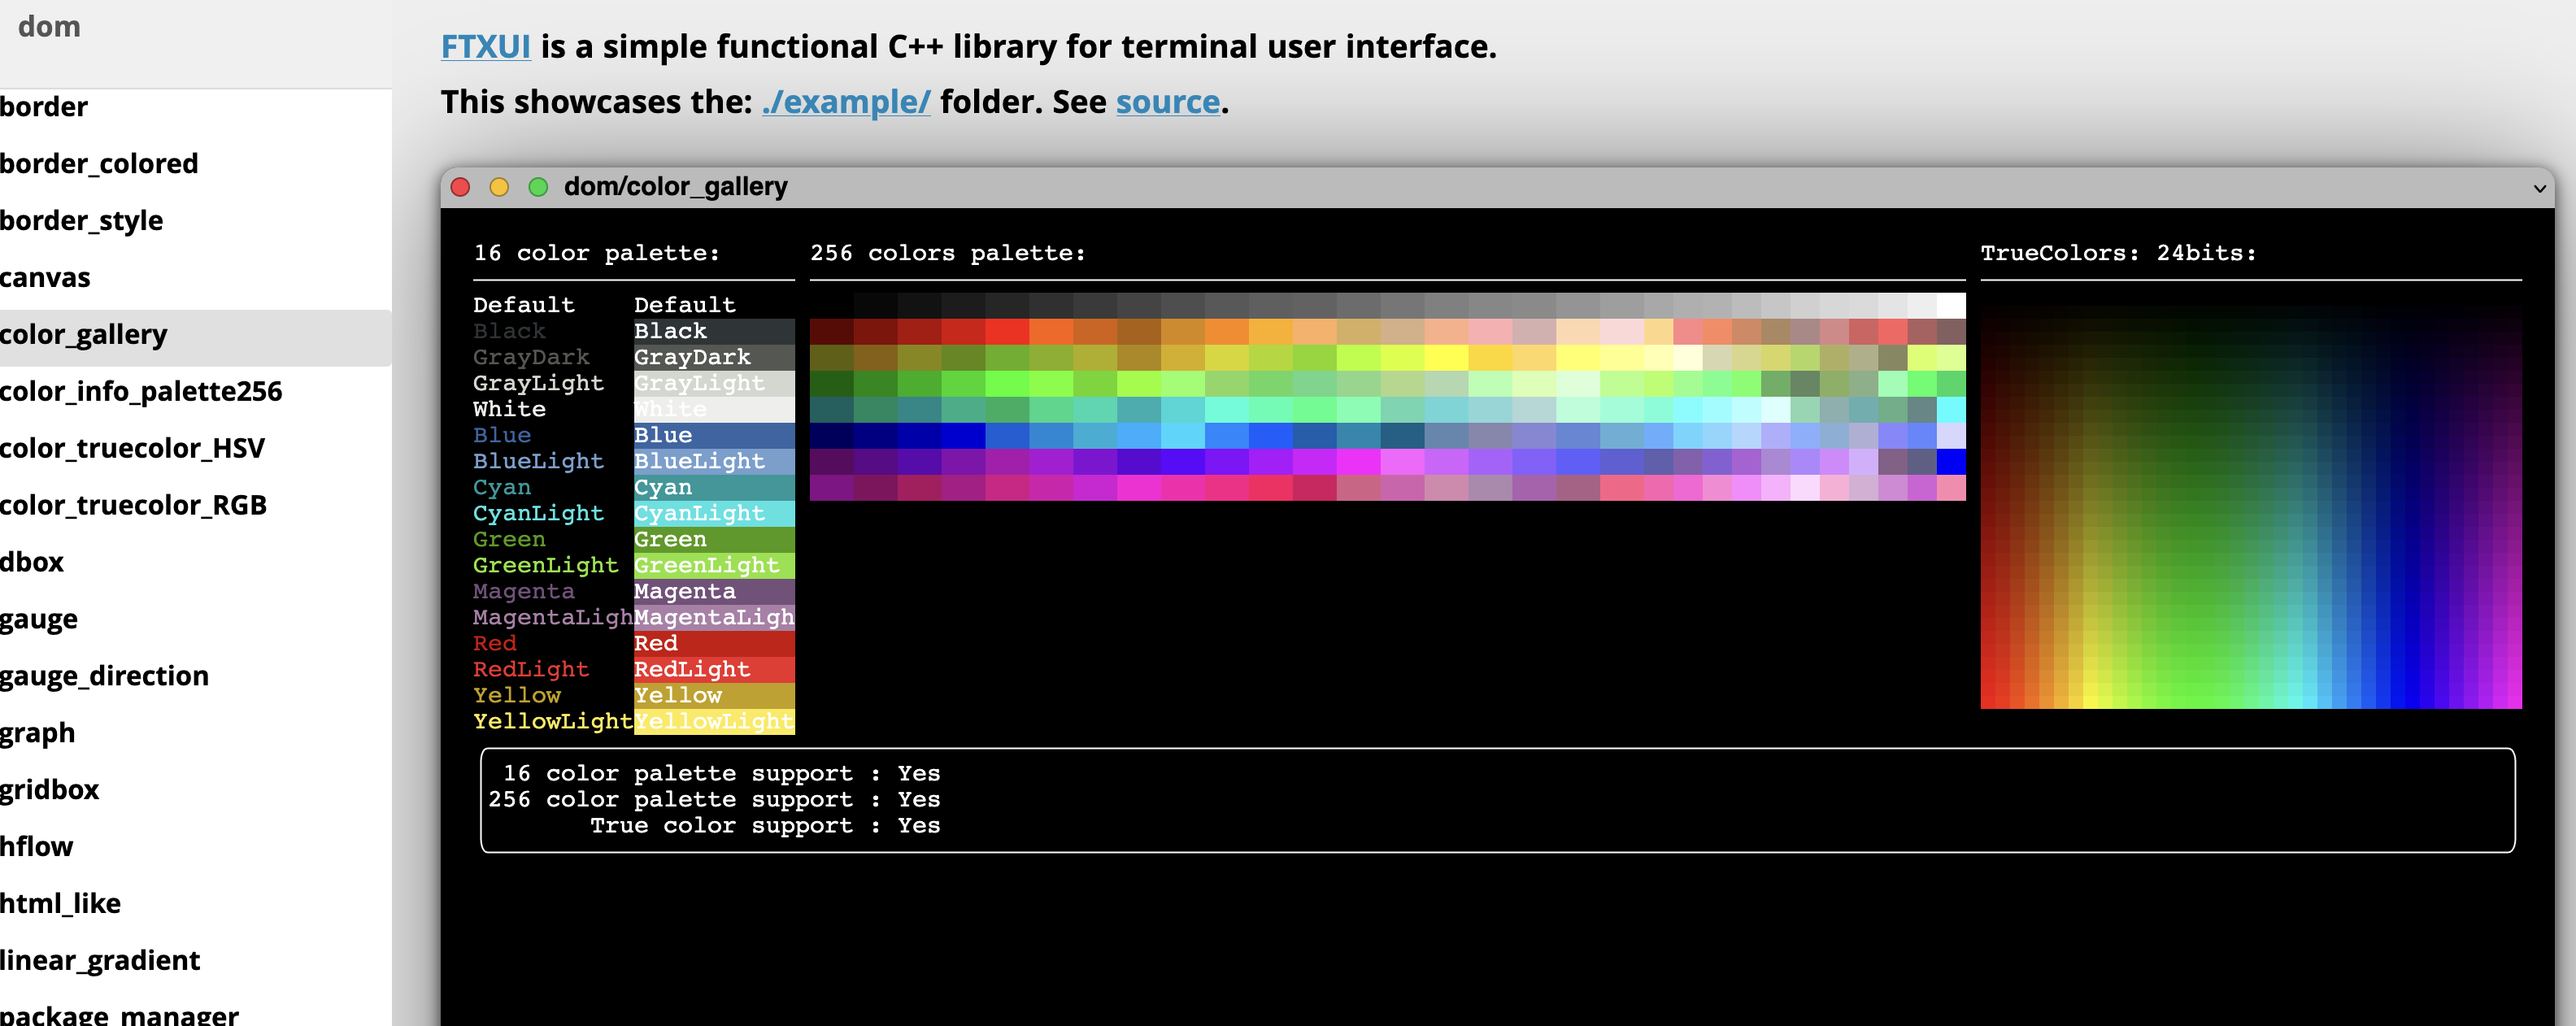
Task: Click the yellow dot in the terminal title bar
Action: [500, 187]
